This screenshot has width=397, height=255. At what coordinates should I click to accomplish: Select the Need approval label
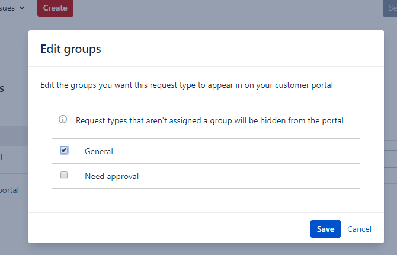pyautogui.click(x=111, y=176)
